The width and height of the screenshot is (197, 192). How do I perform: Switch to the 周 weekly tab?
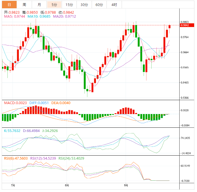point(24,5)
